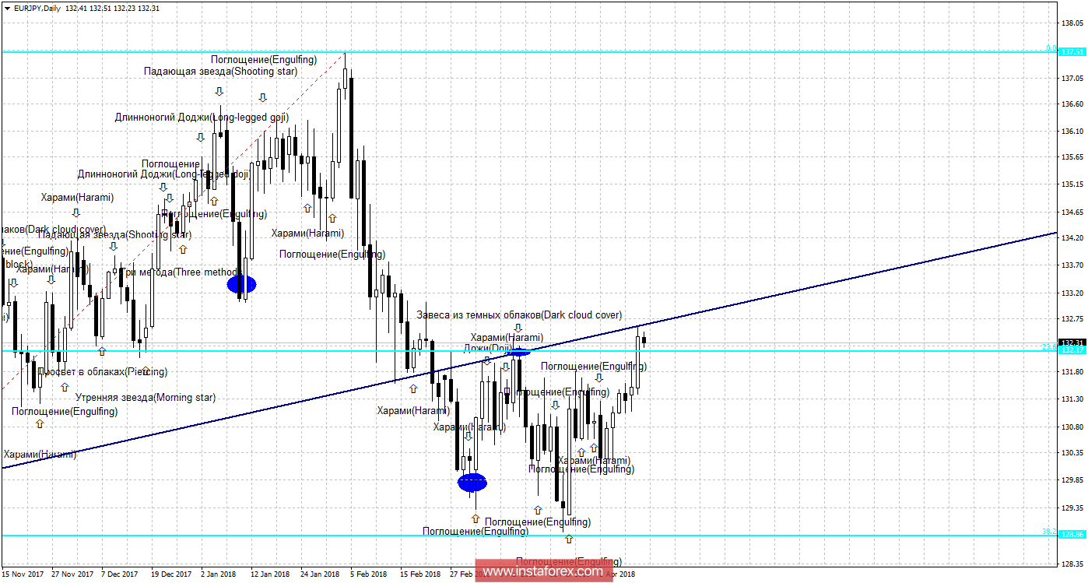This screenshot has width=1088, height=583.
Task: Click the 138.05 value on the price scale
Action: click(x=1072, y=23)
